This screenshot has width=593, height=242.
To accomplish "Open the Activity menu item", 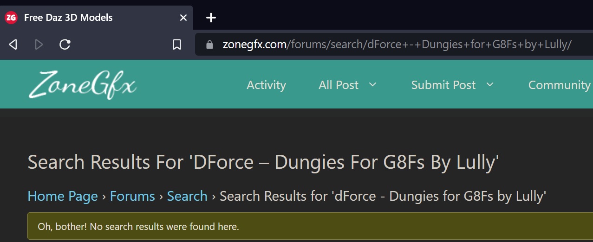I will click(x=266, y=85).
